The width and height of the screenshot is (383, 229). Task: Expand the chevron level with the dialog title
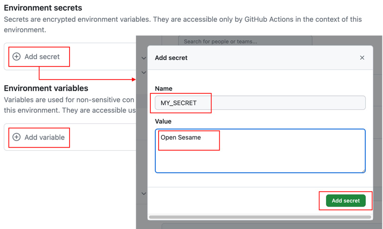click(x=144, y=58)
